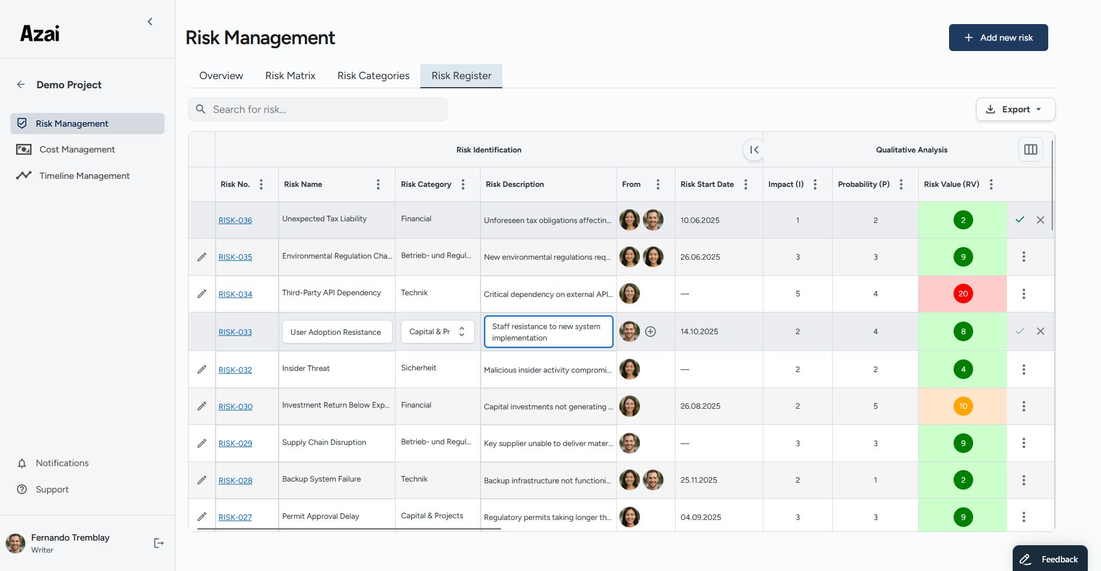Select Risk Management in the sidebar

(x=87, y=123)
